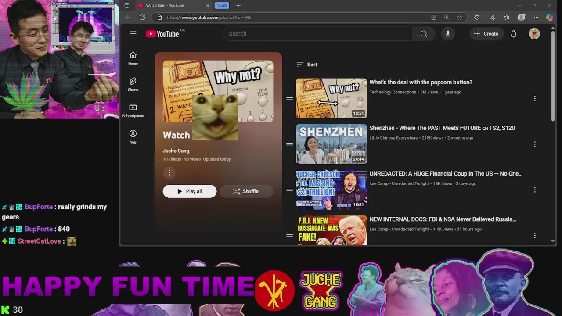Open the YouTube hamburger guide menu

click(x=133, y=34)
